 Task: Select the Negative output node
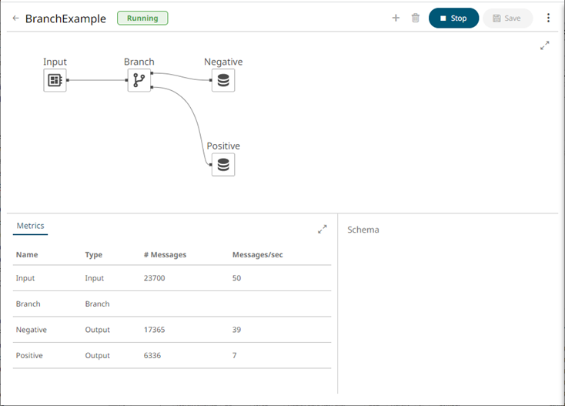coord(223,80)
